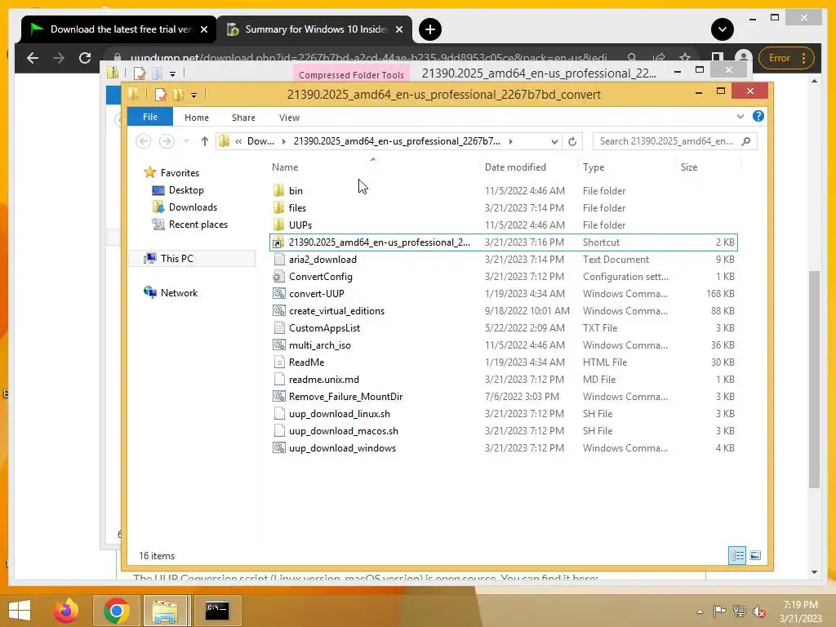The image size is (836, 627).
Task: Expand the breadcrumb folder arrow
Action: [x=511, y=141]
